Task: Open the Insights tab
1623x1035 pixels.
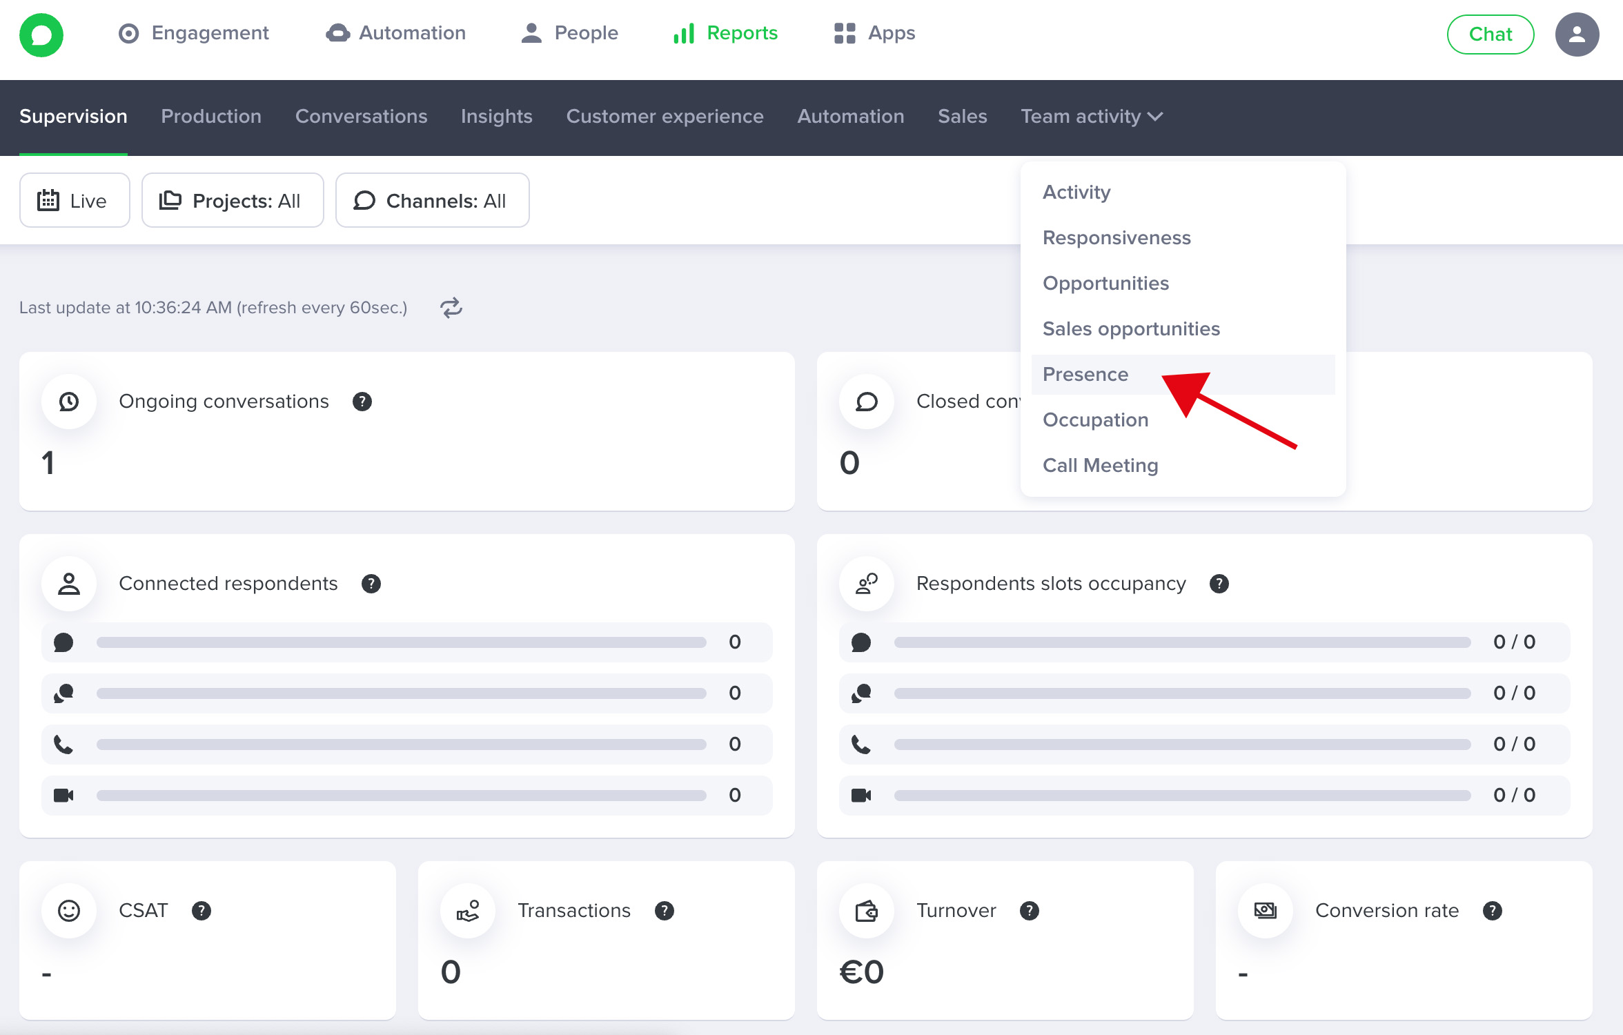Action: 497,117
